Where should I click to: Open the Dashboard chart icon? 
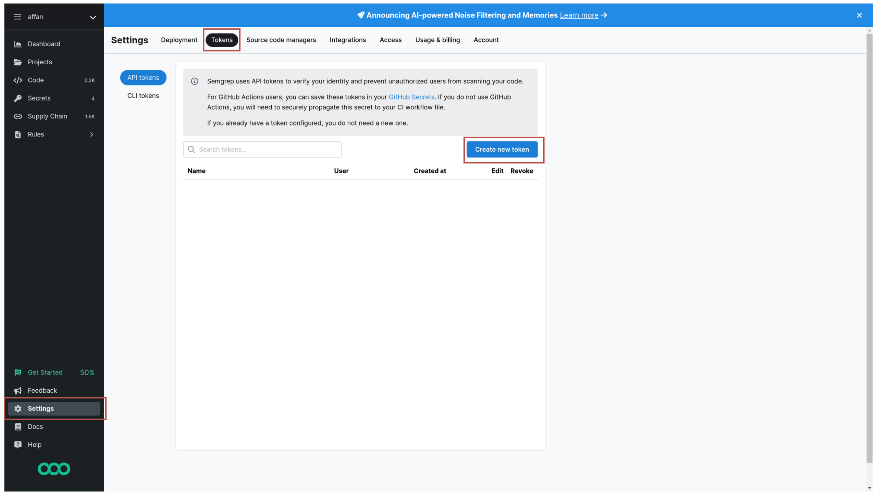point(18,44)
